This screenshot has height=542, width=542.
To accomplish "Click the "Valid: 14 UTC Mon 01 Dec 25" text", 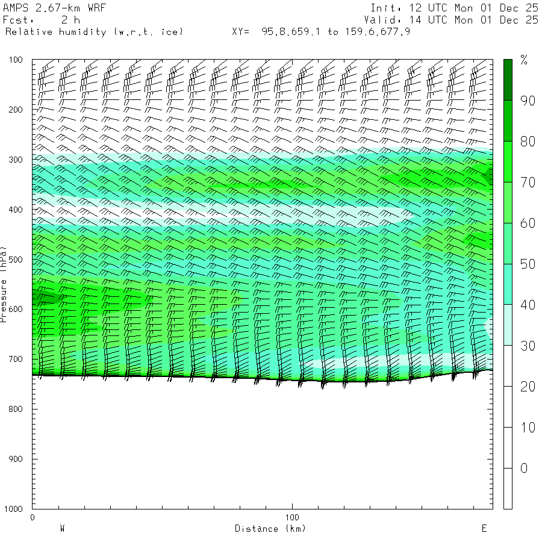I will tap(451, 20).
